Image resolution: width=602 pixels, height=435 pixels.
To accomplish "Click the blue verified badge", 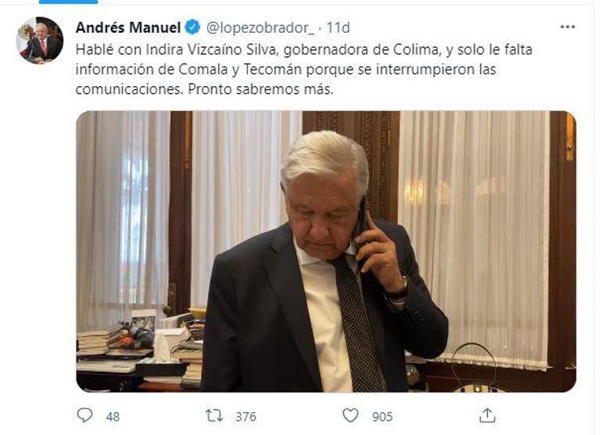I will pos(193,27).
